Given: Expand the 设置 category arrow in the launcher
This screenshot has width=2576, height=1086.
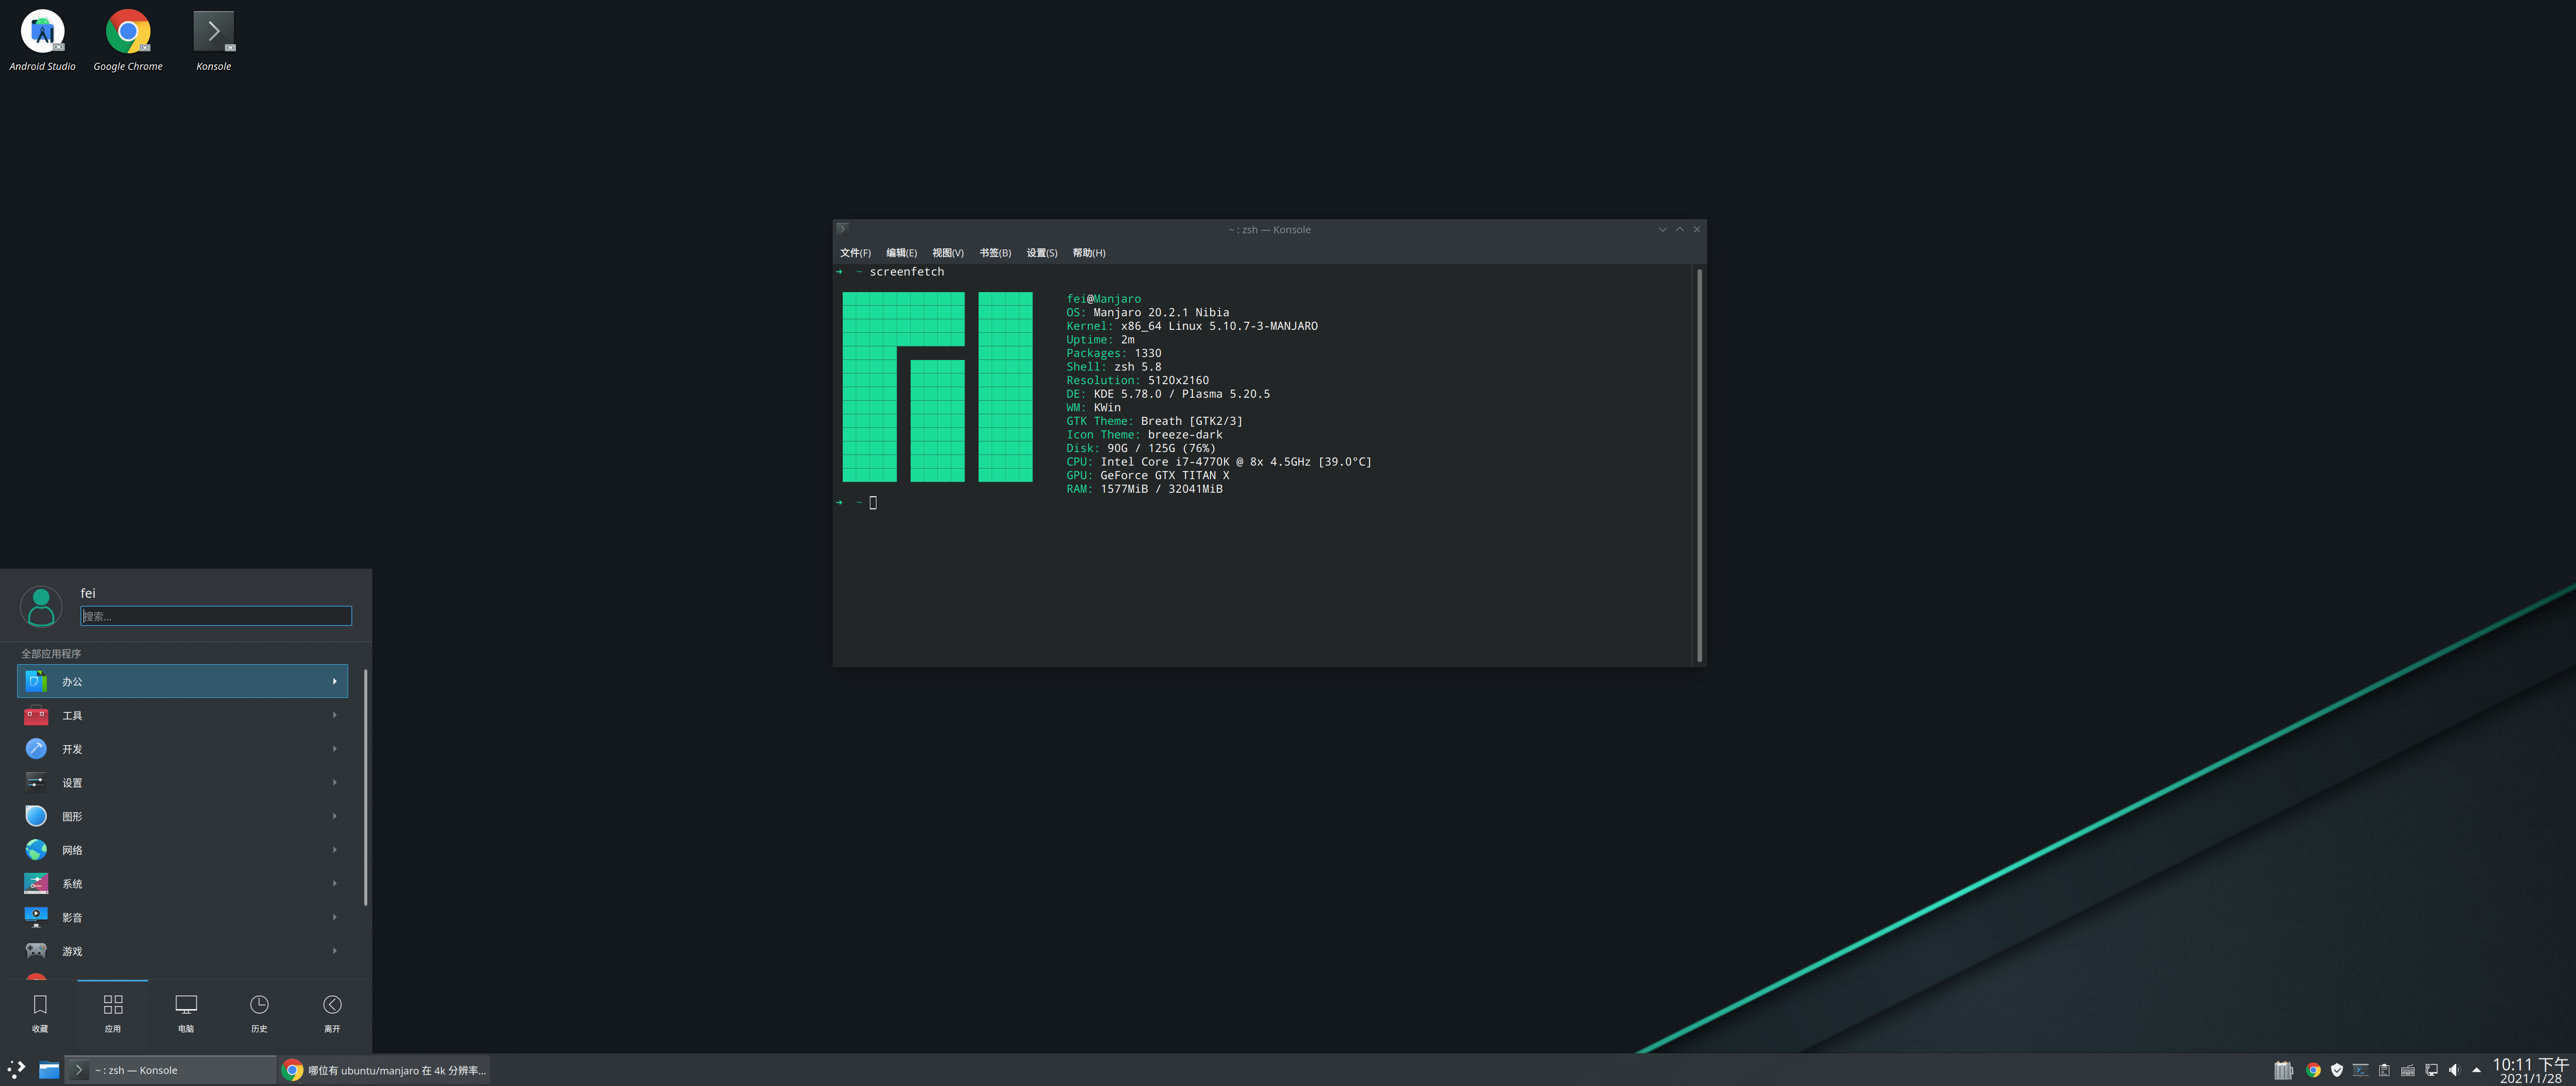Looking at the screenshot, I should (x=335, y=782).
